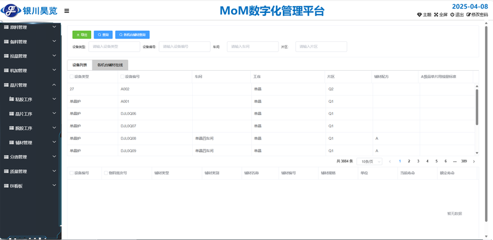
Task: Go to pagination page 6
Action: coord(446,161)
